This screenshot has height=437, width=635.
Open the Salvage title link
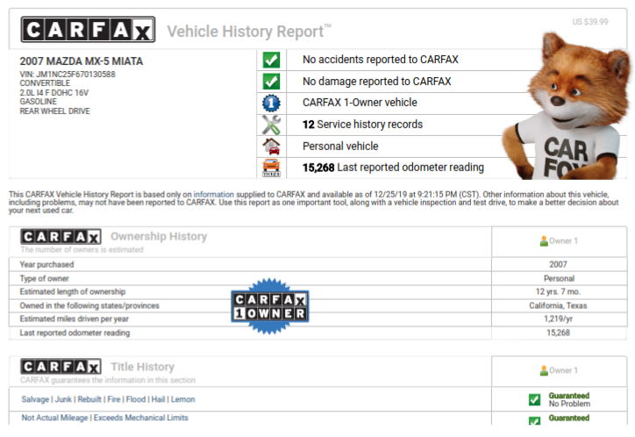[35, 399]
